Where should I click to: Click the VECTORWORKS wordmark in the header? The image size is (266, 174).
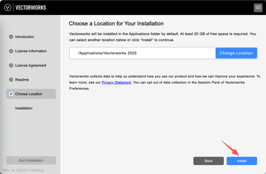31,7
